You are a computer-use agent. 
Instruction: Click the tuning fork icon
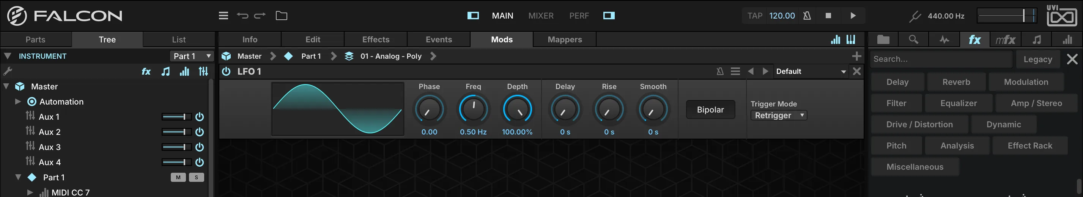coord(915,16)
